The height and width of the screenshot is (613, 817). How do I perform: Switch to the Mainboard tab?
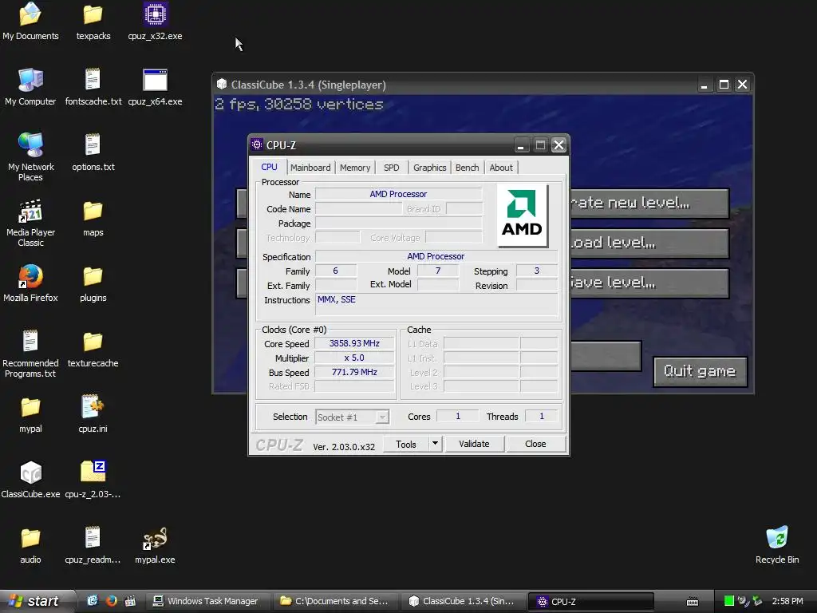[x=310, y=168]
